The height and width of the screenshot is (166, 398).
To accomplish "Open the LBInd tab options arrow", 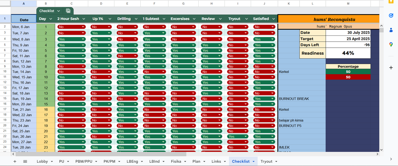I will pyautogui.click(x=163, y=162).
